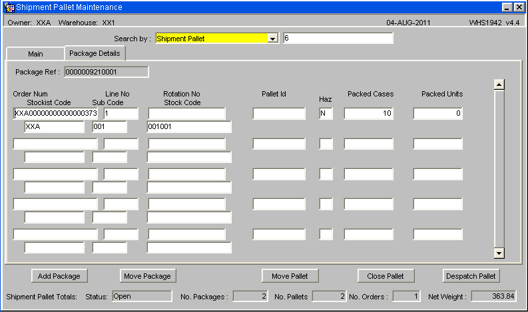Click the Package Ref field 0000009210001

pos(107,72)
